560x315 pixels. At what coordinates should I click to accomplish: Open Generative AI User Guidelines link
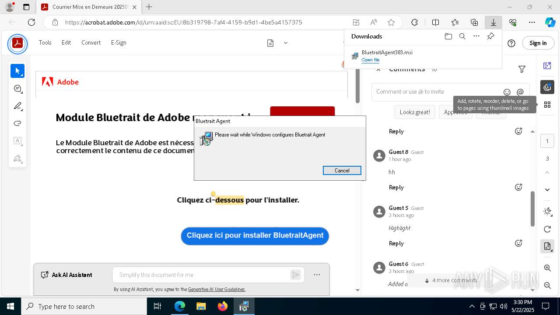point(217,289)
